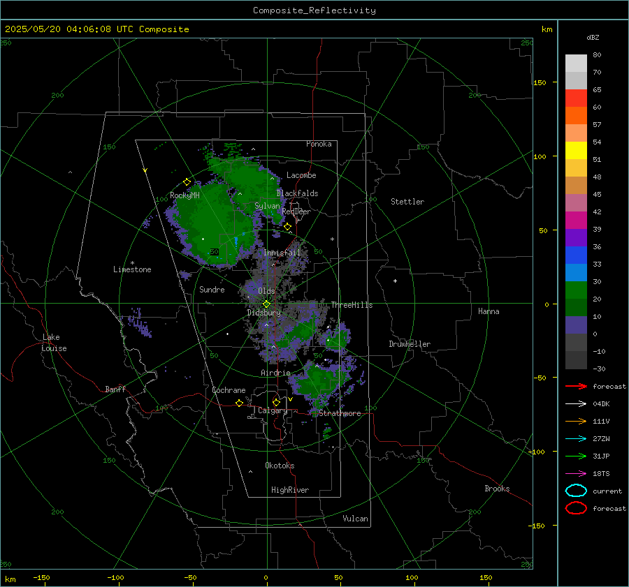The width and height of the screenshot is (629, 587).
Task: Click the Lake Louise map label
Action: pyautogui.click(x=54, y=343)
